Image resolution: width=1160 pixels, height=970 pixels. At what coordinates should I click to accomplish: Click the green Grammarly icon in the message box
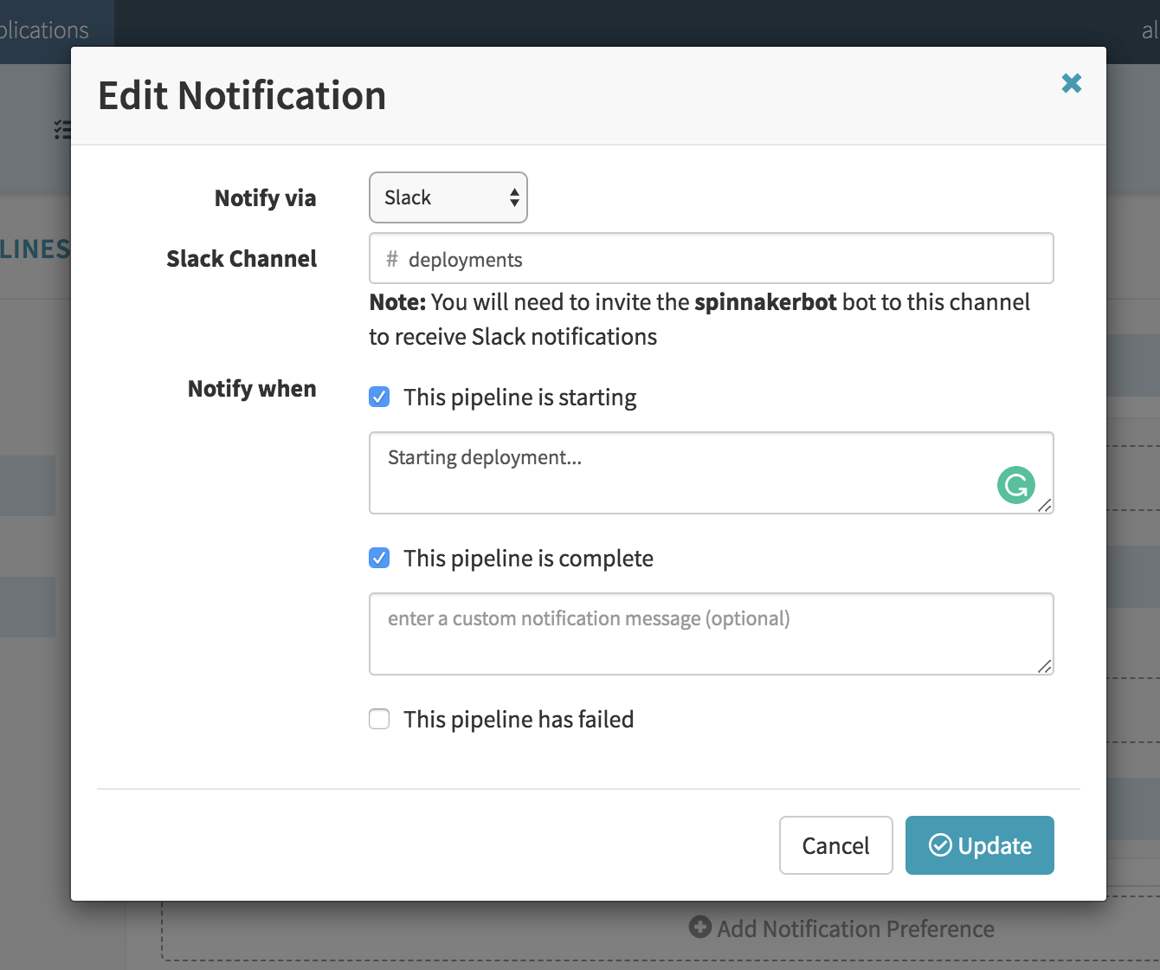point(1015,485)
